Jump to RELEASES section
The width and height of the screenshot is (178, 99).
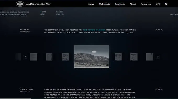tap(59, 12)
